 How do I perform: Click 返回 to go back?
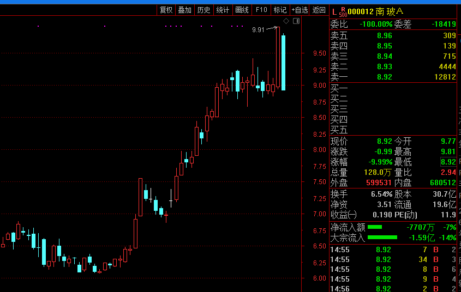point(319,10)
